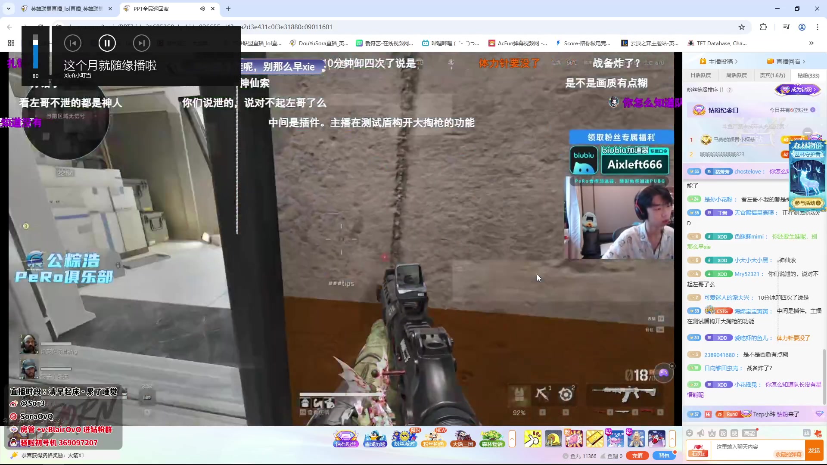Toggle the 粉 fan badge chat option
The width and height of the screenshot is (827, 465).
(723, 433)
